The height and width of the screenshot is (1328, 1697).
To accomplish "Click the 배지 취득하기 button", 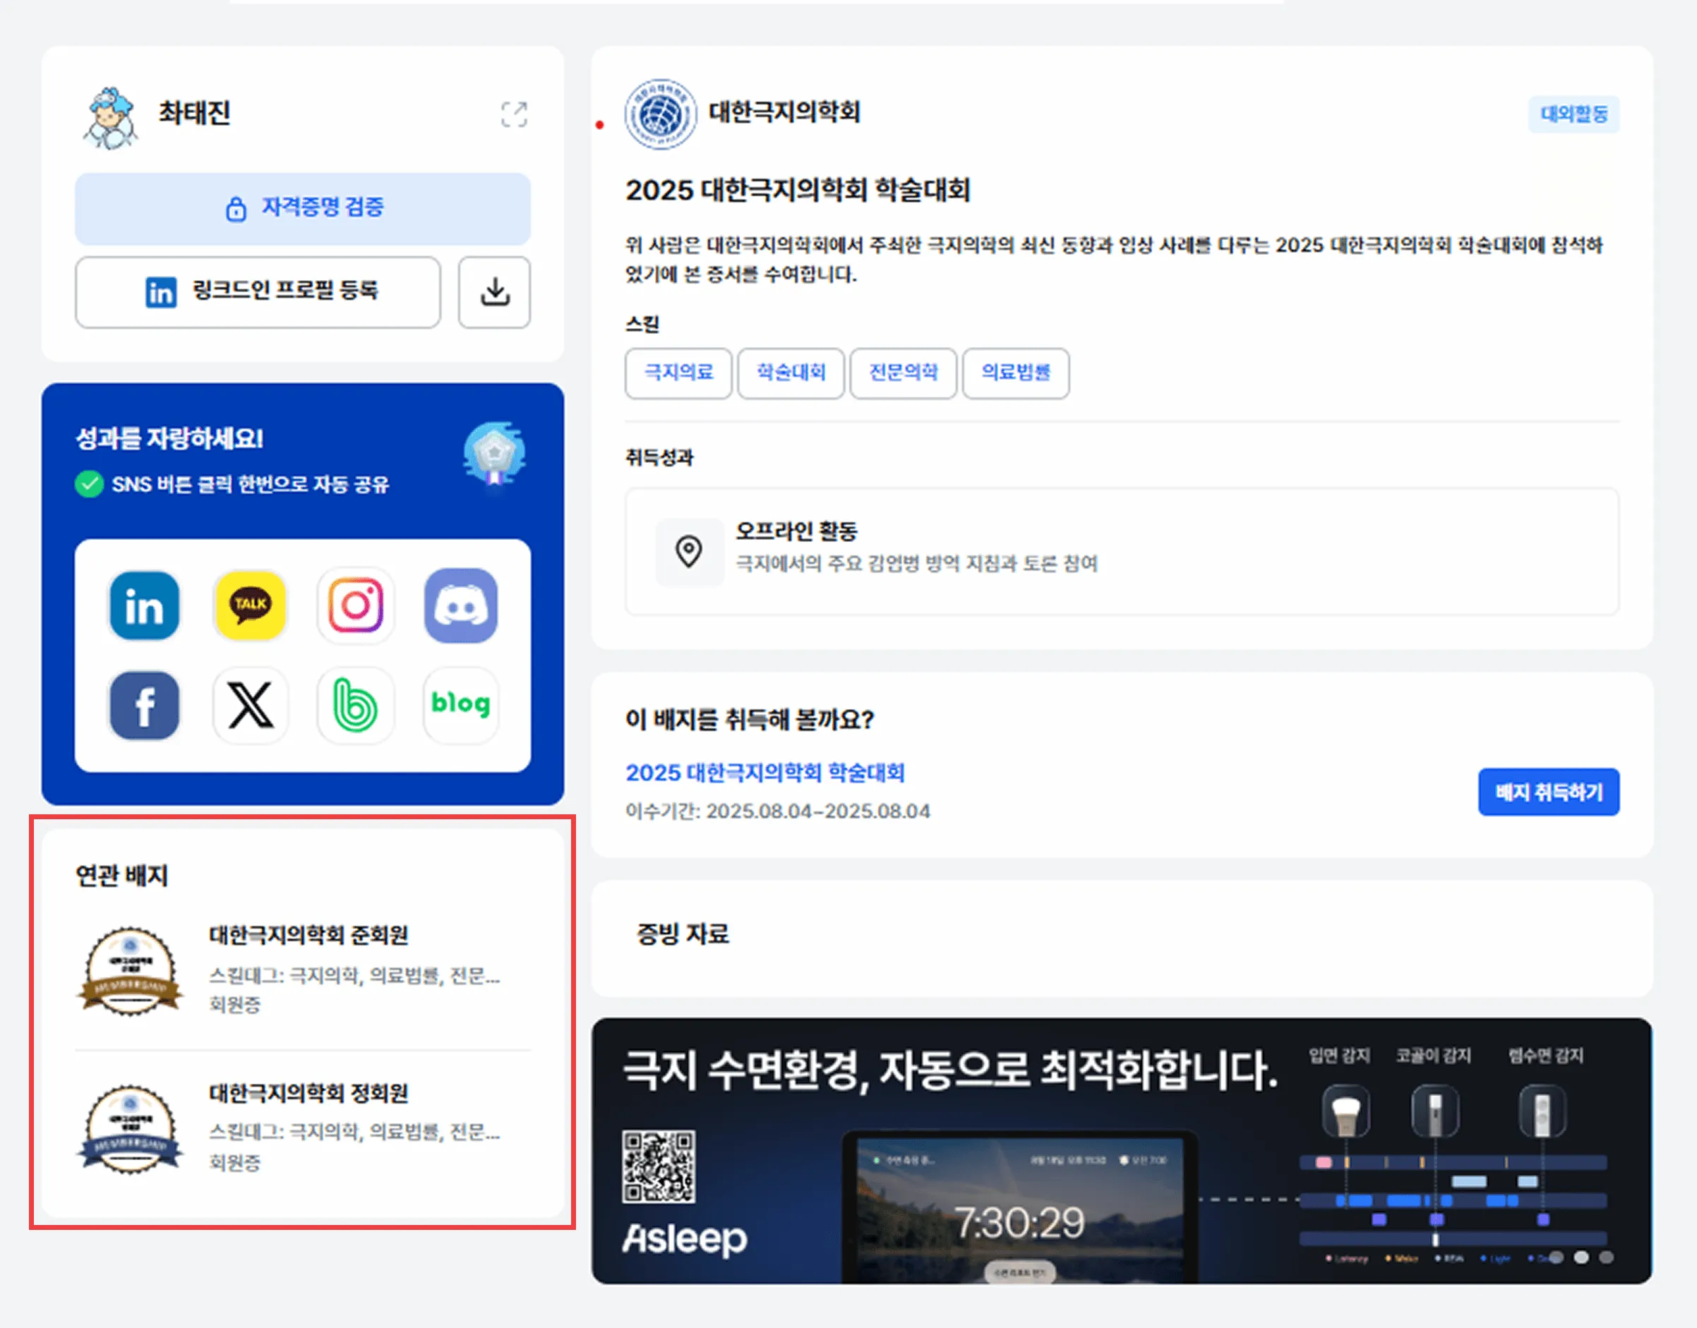I will (1549, 792).
